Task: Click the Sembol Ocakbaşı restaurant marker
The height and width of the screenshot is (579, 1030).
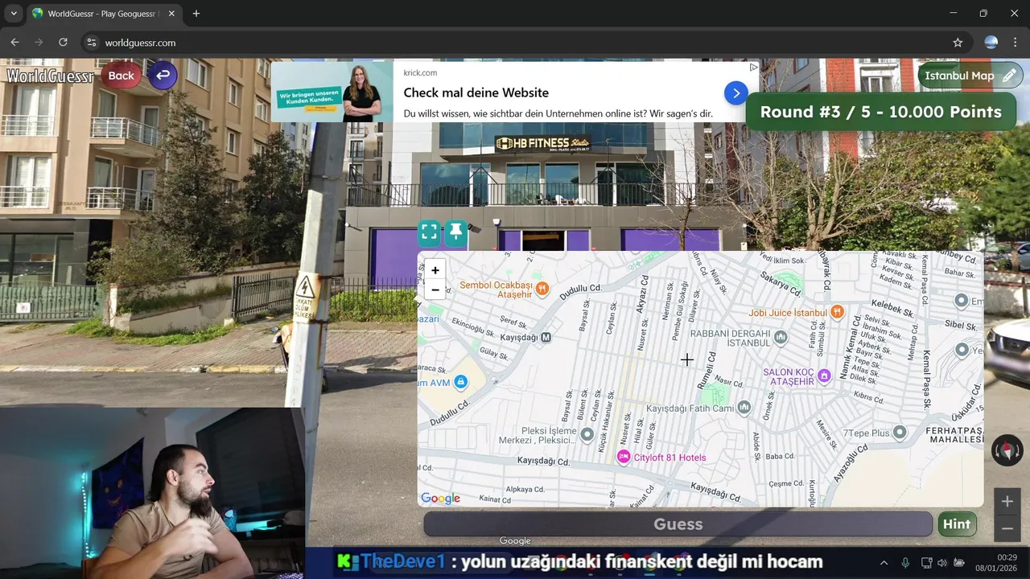Action: pyautogui.click(x=542, y=288)
